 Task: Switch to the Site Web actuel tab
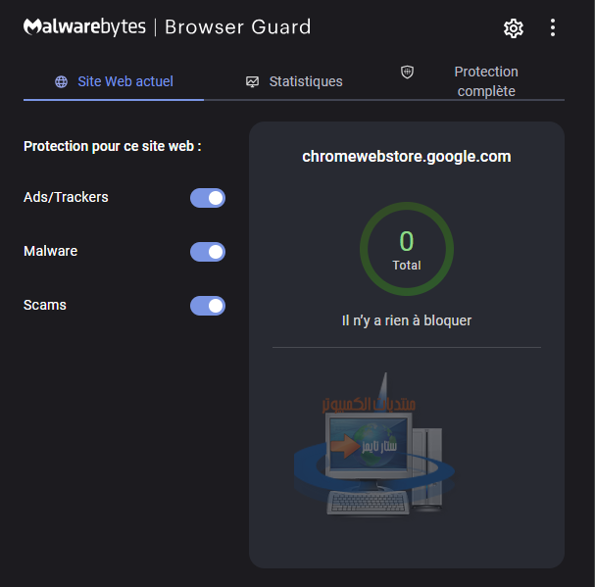(x=114, y=81)
